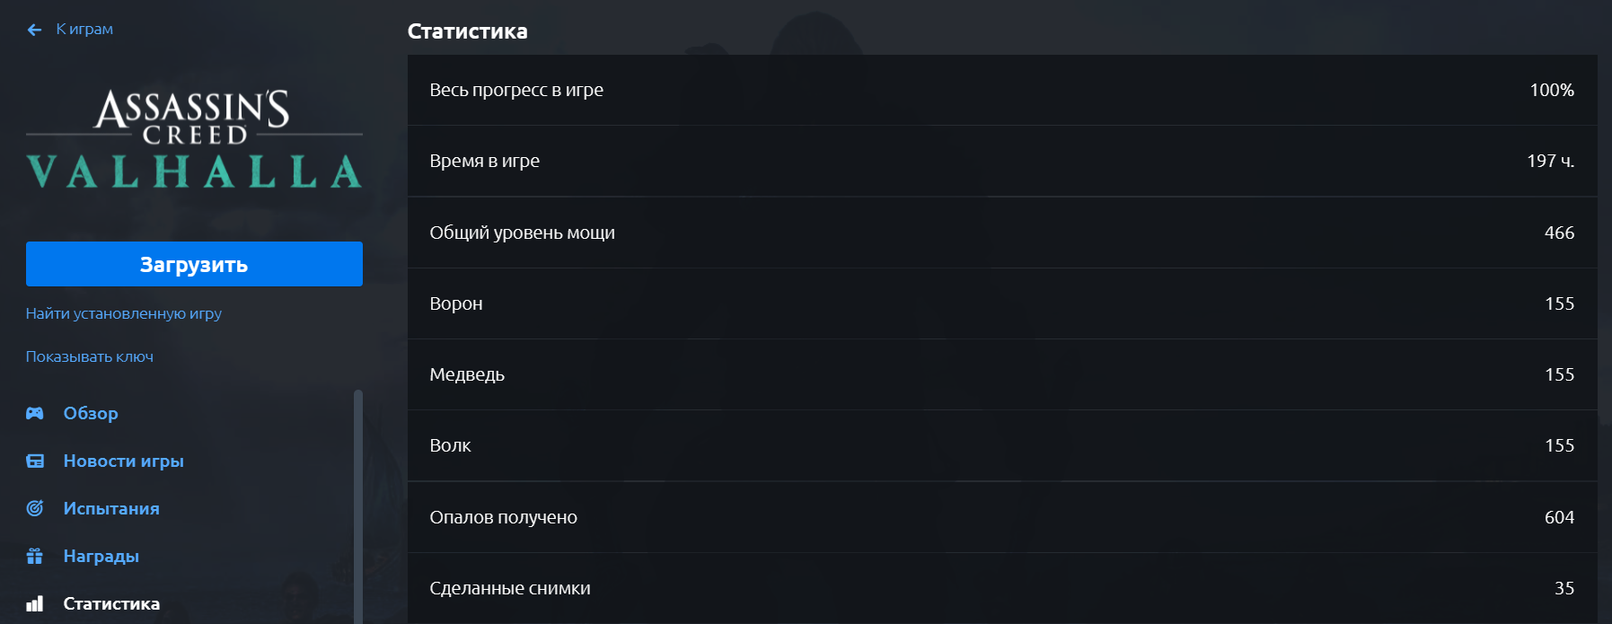Click the gift icon beside Награды
The image size is (1612, 624).
[35, 556]
